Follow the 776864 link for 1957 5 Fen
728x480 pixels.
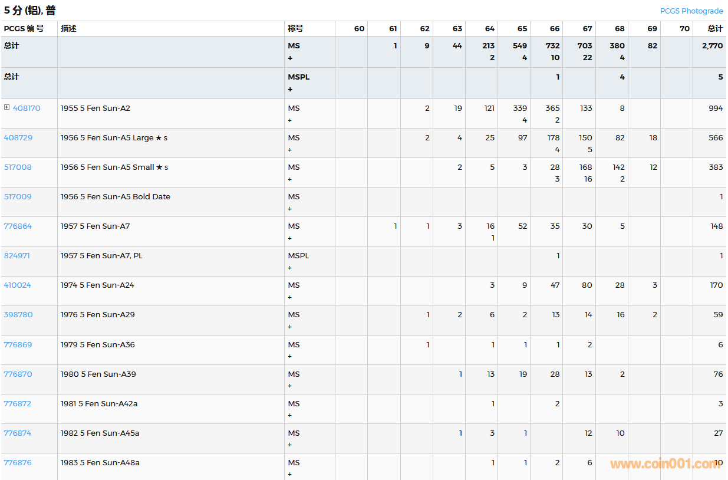[x=18, y=226]
